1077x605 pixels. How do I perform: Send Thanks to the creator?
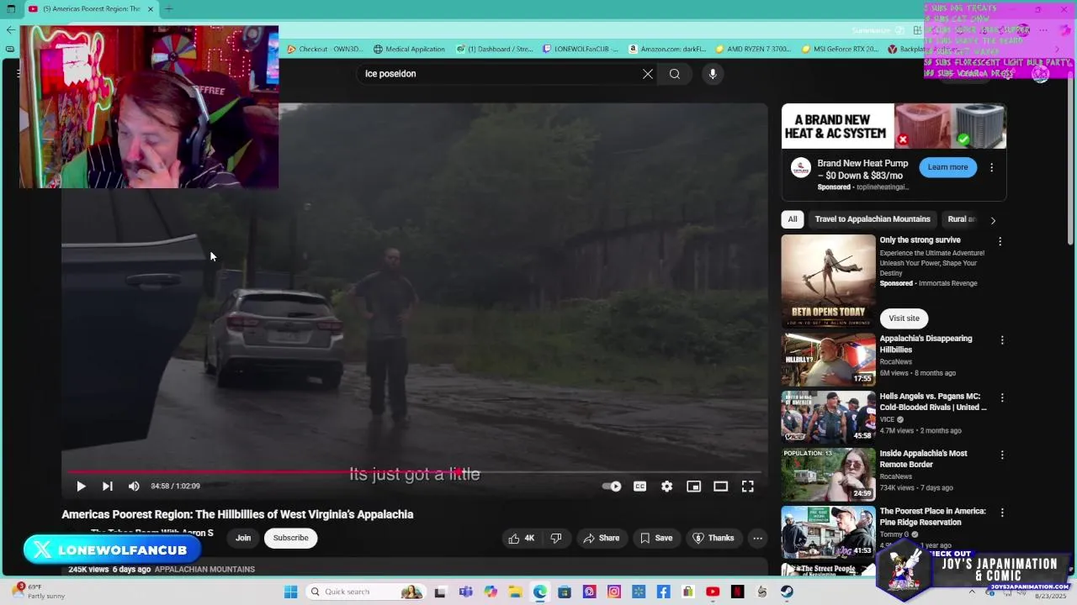click(x=714, y=539)
